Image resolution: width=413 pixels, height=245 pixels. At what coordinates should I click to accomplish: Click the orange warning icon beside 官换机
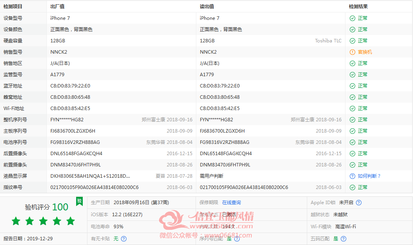(352, 52)
